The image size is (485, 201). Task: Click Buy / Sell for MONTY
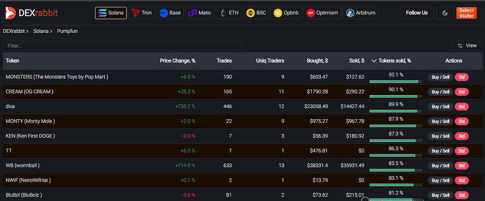point(441,122)
